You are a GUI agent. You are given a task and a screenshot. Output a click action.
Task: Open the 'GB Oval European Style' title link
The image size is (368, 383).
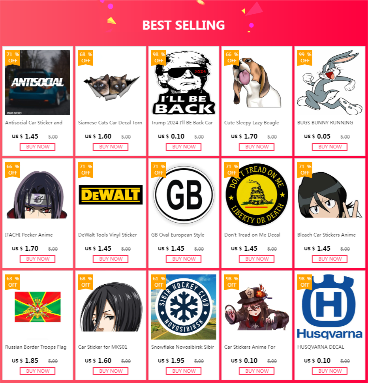point(178,235)
